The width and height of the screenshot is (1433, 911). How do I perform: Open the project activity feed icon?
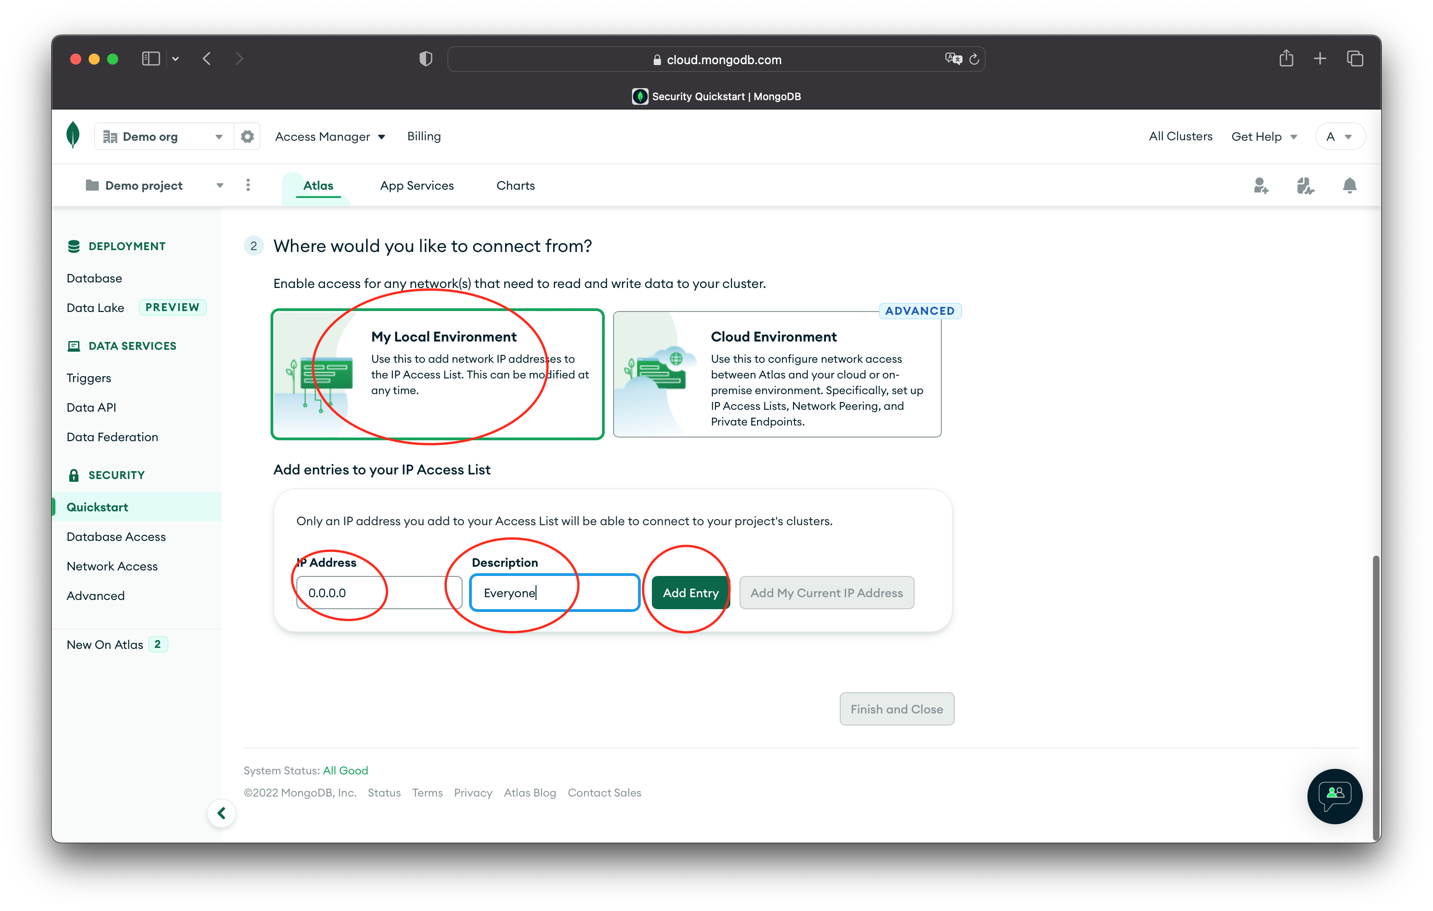point(1305,186)
